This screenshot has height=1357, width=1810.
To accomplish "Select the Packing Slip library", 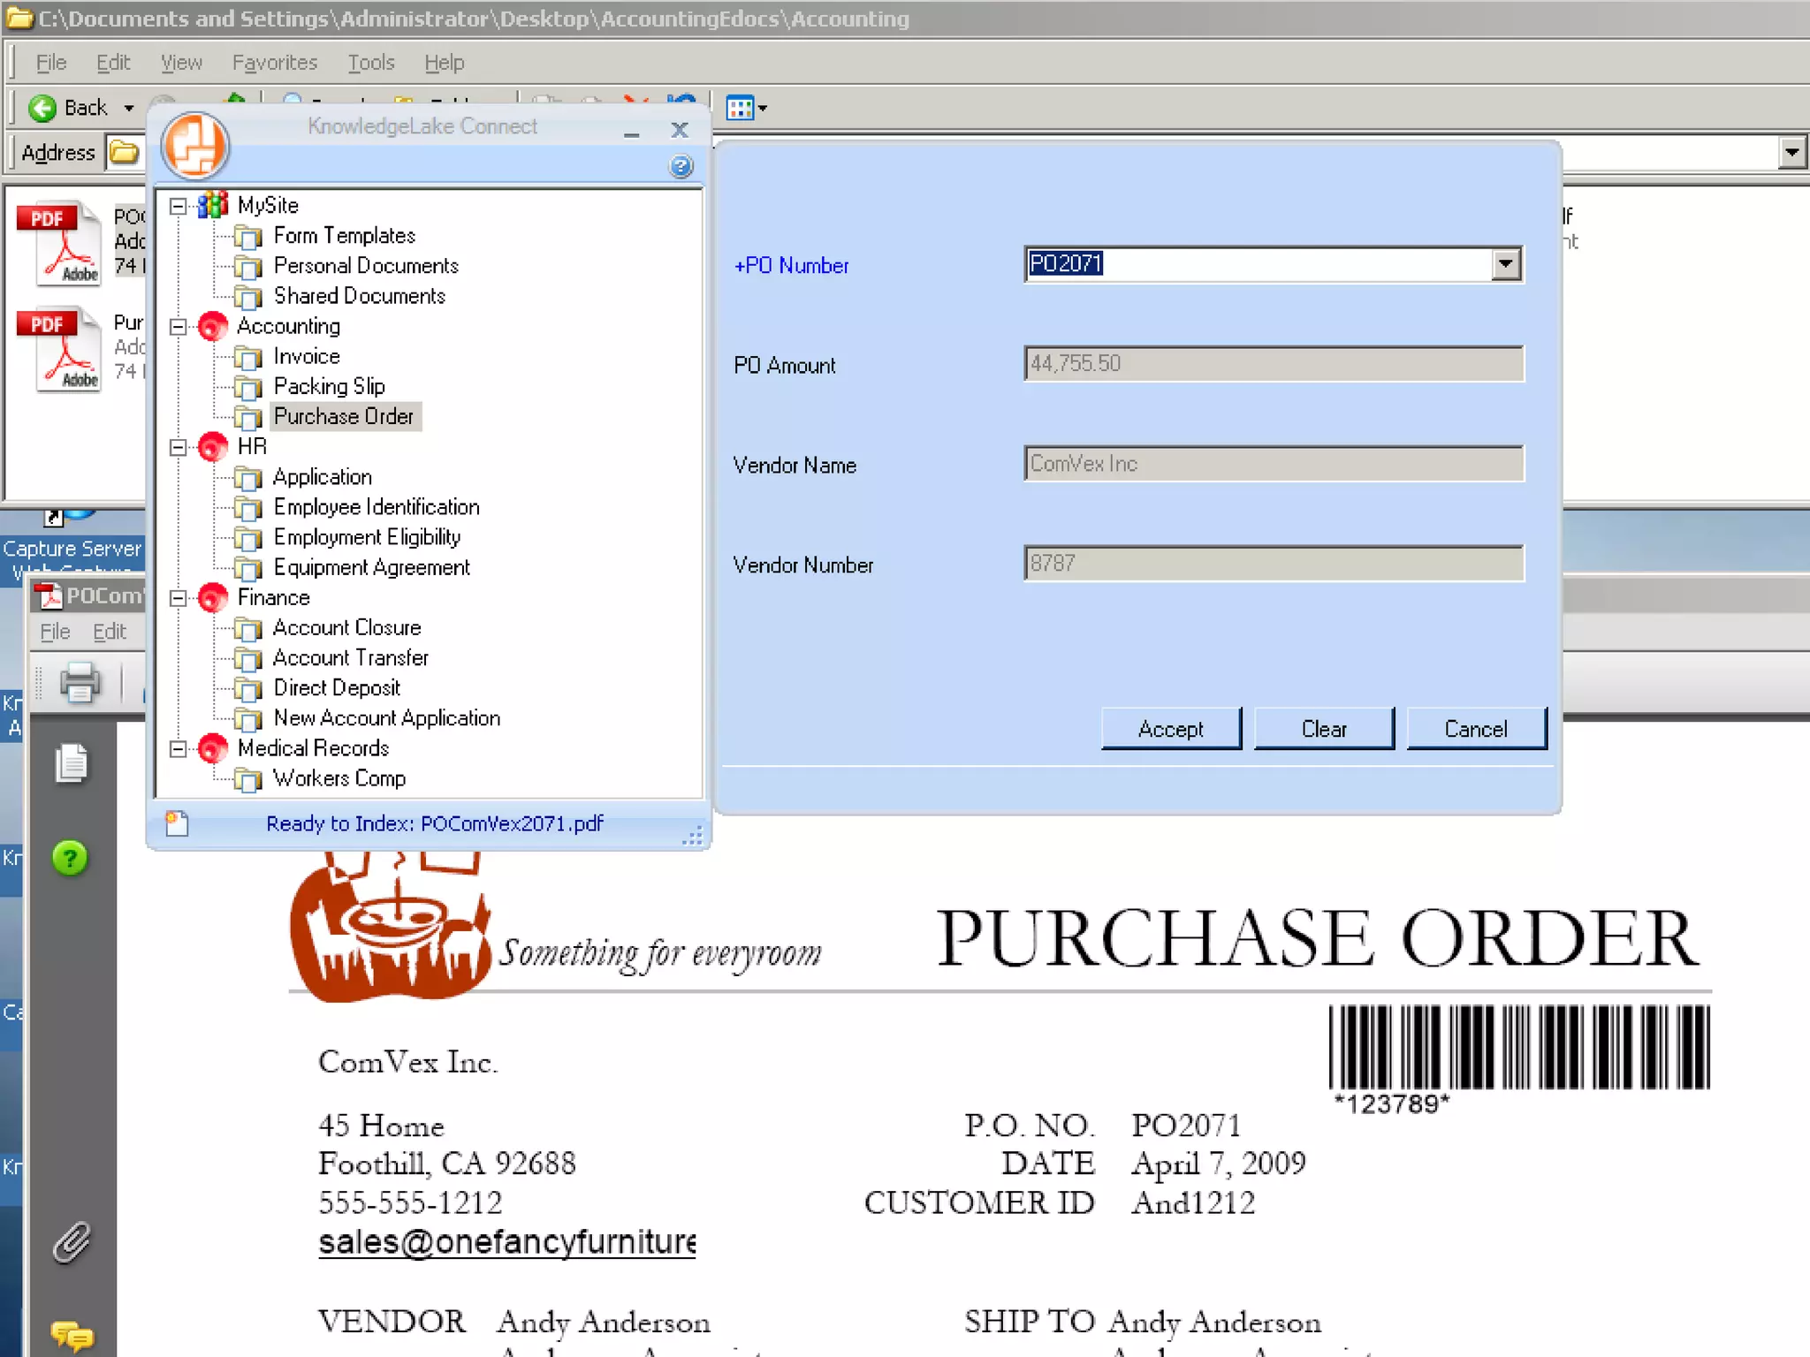I will click(329, 386).
